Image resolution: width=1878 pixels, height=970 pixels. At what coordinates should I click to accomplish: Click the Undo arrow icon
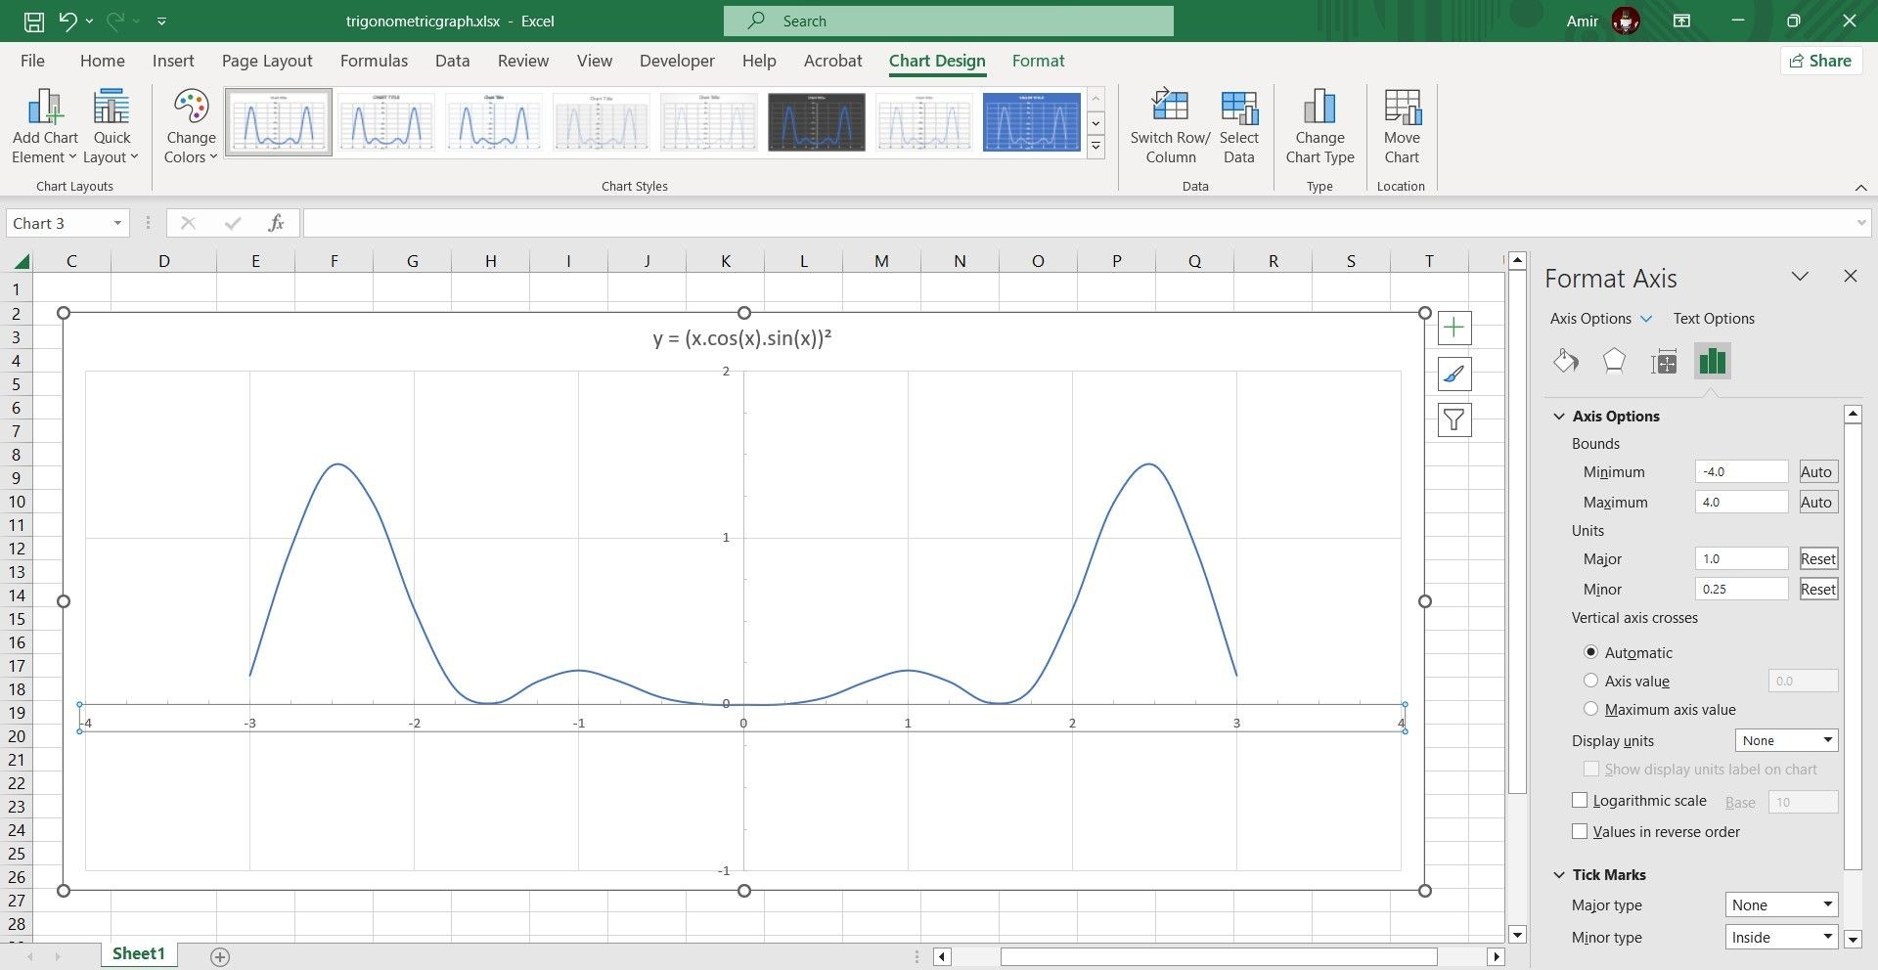[67, 21]
